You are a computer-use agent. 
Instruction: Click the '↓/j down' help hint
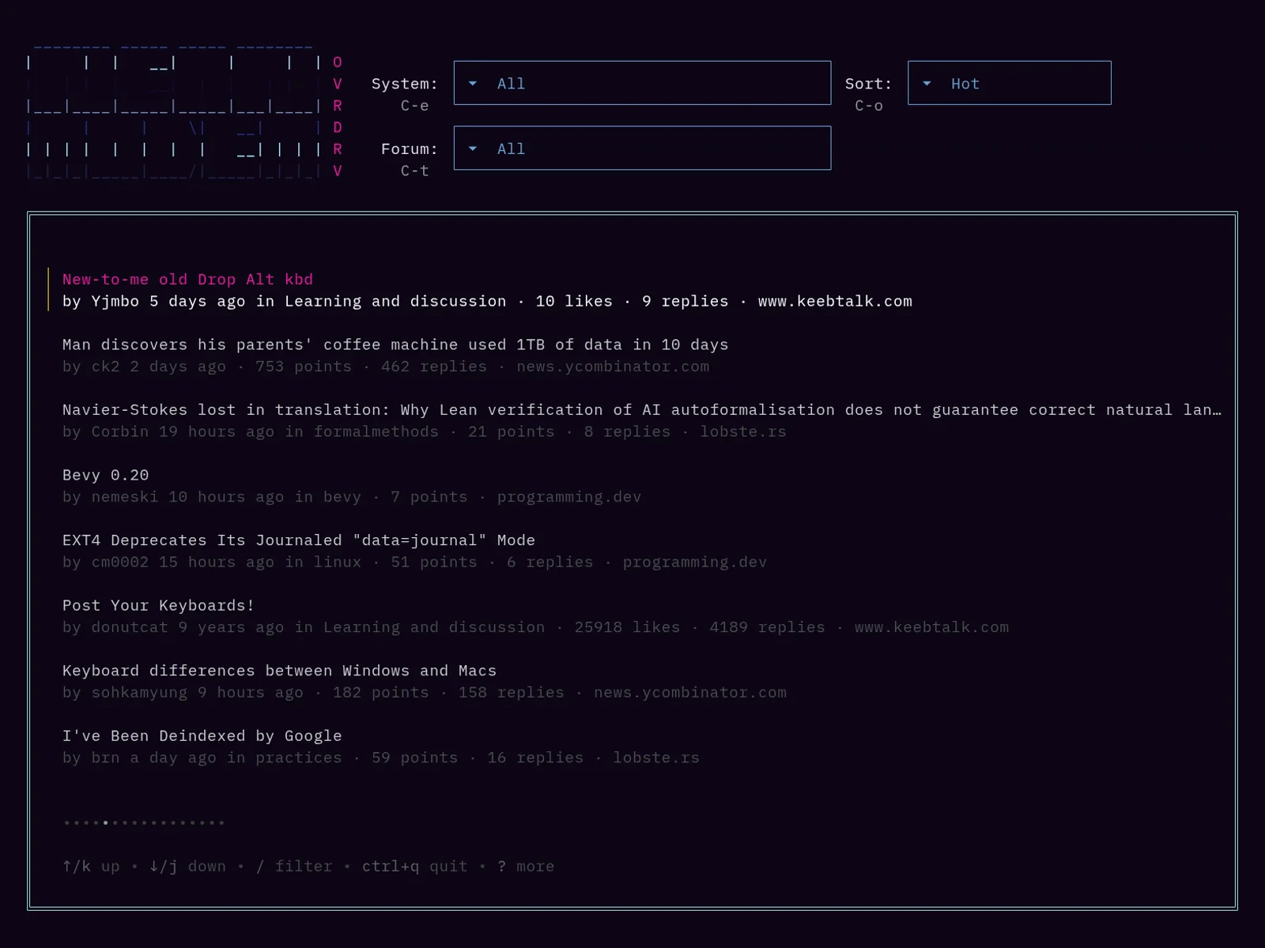188,867
